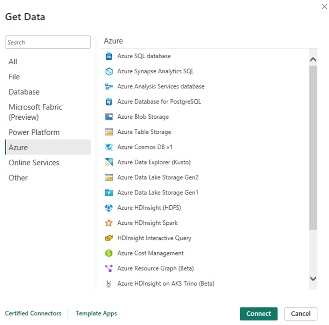Select the File category
The height and width of the screenshot is (325, 329).
click(x=48, y=77)
